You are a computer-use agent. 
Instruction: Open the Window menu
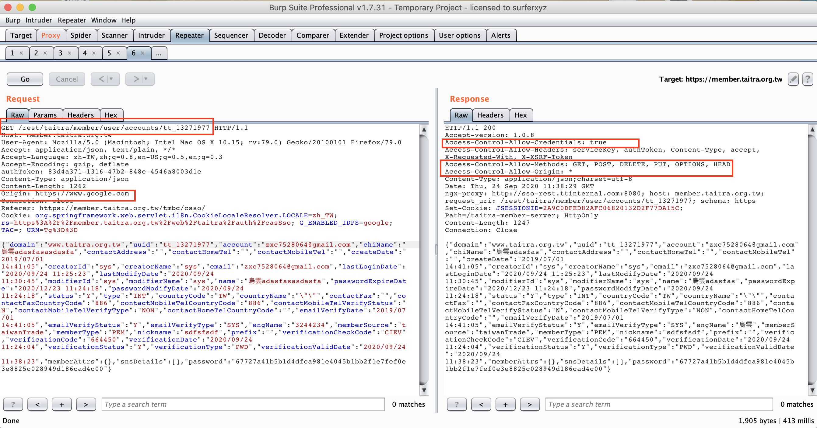coord(104,20)
